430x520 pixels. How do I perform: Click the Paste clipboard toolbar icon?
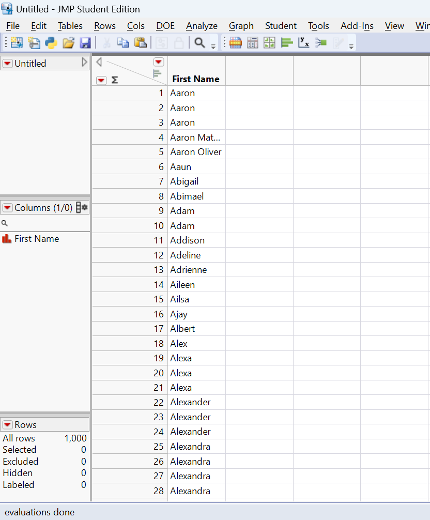(x=140, y=43)
